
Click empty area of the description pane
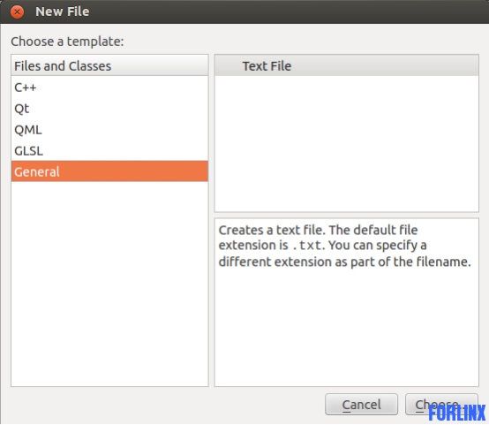(347, 328)
